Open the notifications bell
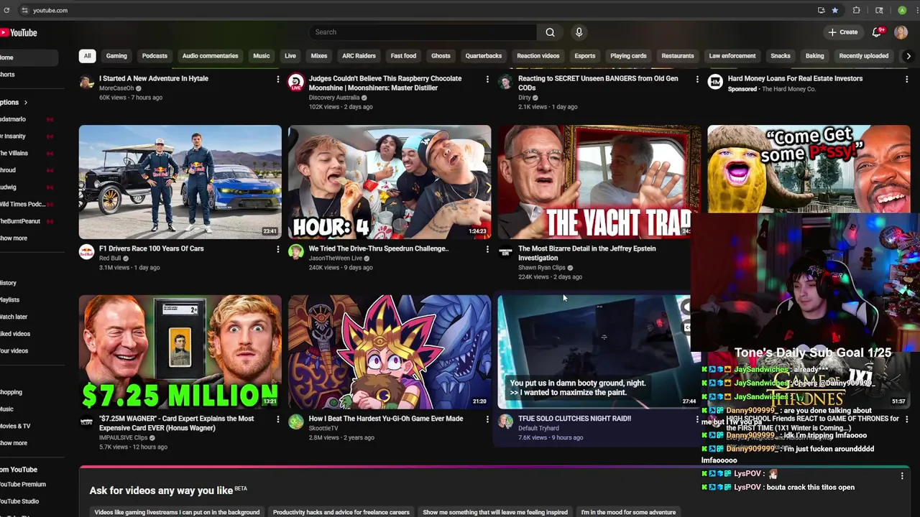 (877, 32)
